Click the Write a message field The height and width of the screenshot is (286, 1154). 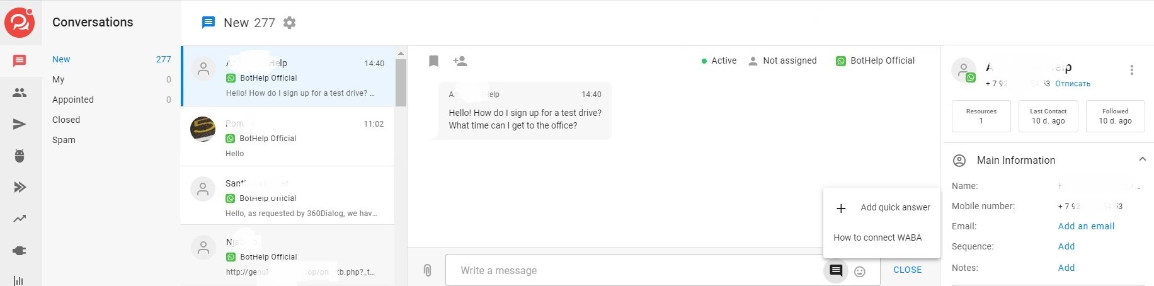point(630,271)
